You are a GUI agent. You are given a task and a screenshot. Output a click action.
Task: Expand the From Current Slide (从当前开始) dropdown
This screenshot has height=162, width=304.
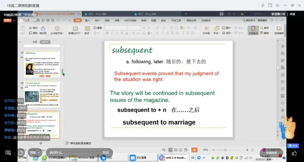[64, 33]
